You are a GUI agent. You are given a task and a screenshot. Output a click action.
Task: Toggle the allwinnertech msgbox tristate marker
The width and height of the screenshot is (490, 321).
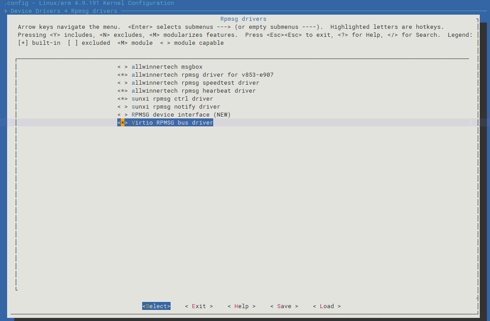coord(123,67)
